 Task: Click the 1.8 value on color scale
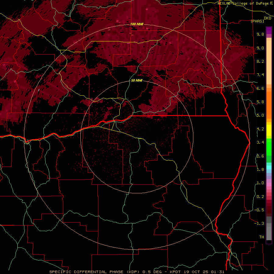[260, 170]
